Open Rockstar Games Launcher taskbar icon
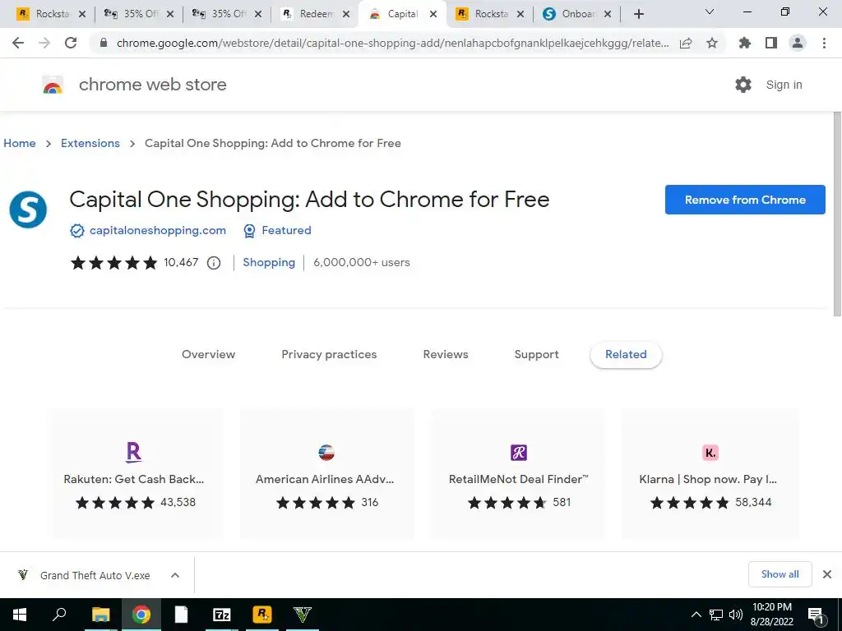This screenshot has height=631, width=842. (x=262, y=615)
